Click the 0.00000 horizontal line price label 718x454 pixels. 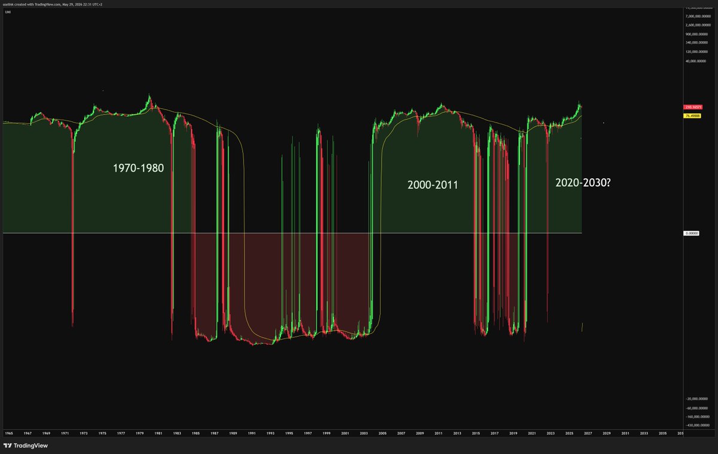click(692, 233)
